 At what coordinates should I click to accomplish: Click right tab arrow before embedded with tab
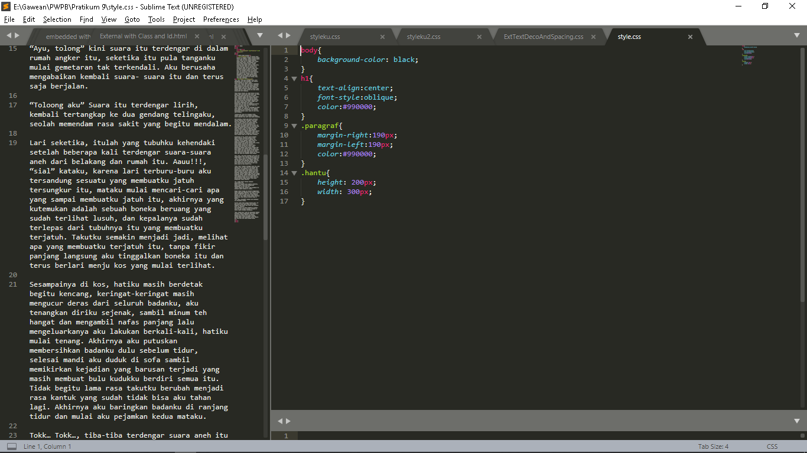pyautogui.click(x=17, y=35)
